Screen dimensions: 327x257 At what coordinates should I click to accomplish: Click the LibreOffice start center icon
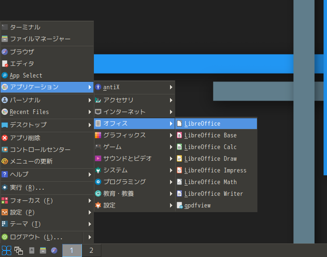tap(179, 123)
